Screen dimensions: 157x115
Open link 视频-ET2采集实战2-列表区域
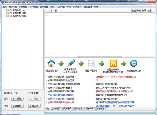pos(61,80)
